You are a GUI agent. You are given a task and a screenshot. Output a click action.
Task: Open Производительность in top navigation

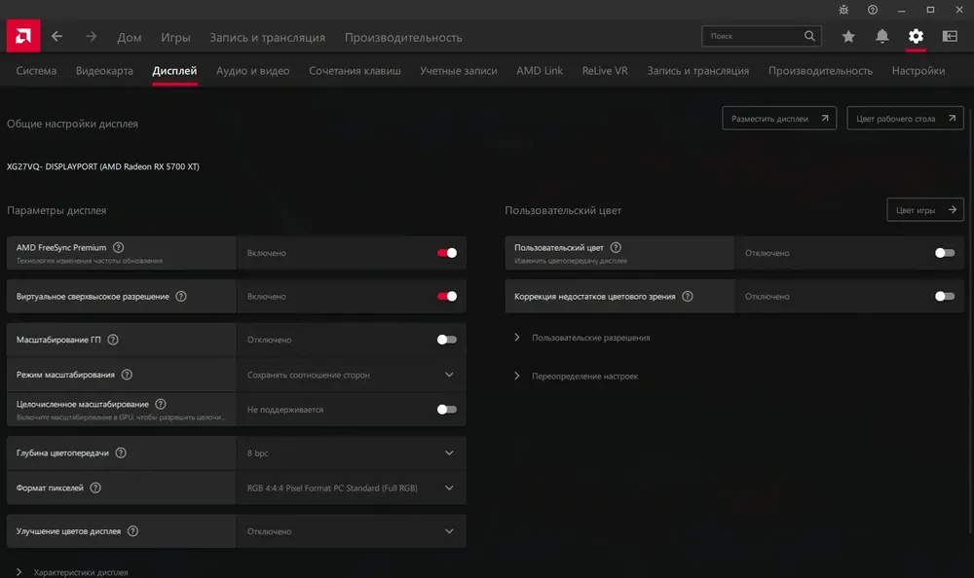[403, 37]
